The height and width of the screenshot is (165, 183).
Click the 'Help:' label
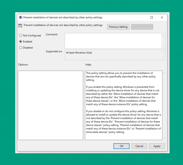(88, 65)
